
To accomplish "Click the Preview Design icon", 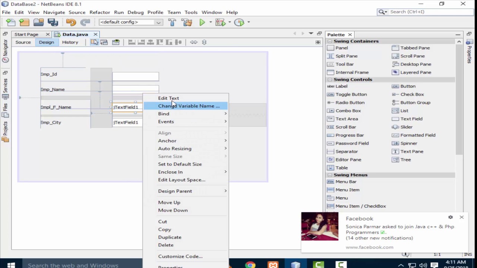I will (x=116, y=42).
